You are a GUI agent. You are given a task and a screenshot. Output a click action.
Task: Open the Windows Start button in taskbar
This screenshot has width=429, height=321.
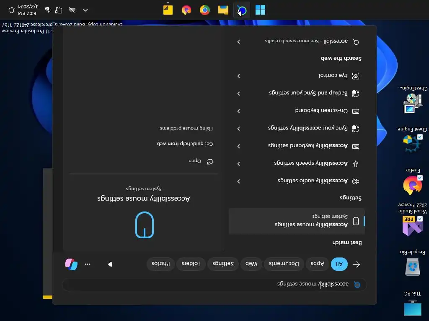tap(260, 10)
